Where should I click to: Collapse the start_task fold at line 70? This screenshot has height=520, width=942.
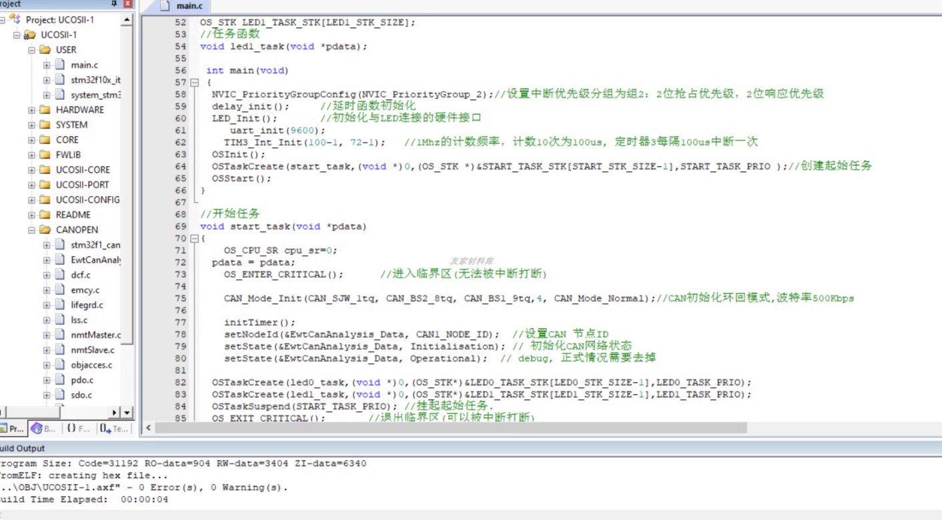(194, 239)
